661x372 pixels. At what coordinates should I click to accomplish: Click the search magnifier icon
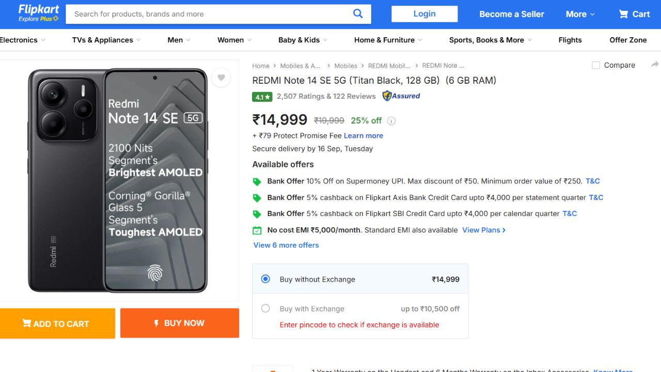coord(358,14)
